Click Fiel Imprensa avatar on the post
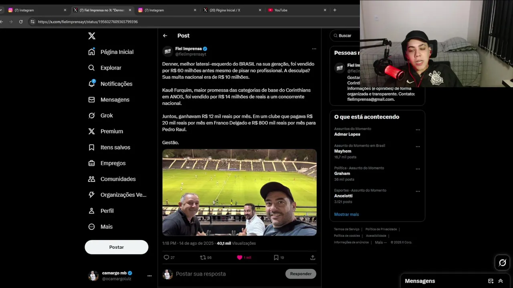 pyautogui.click(x=168, y=51)
